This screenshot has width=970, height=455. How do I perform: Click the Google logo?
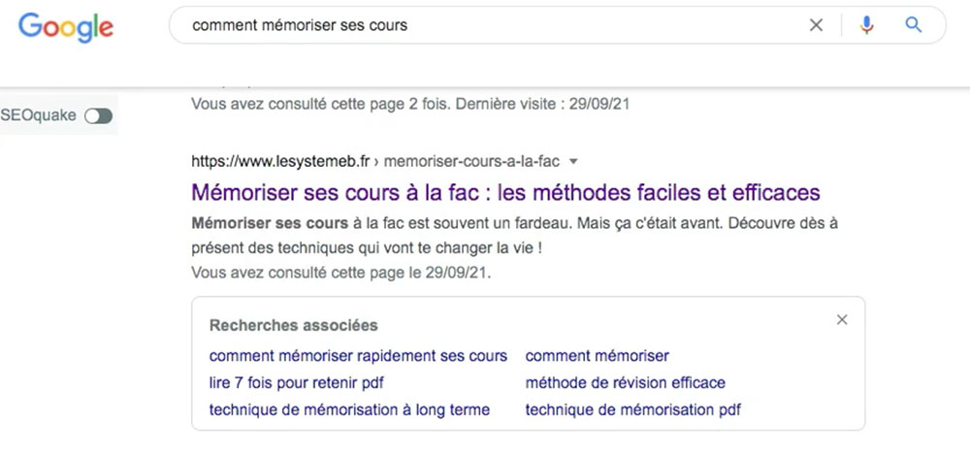point(66,27)
